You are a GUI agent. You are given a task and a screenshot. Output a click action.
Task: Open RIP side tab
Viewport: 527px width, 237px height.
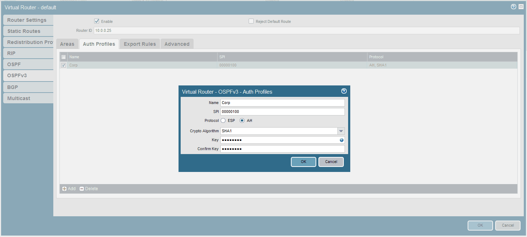28,53
